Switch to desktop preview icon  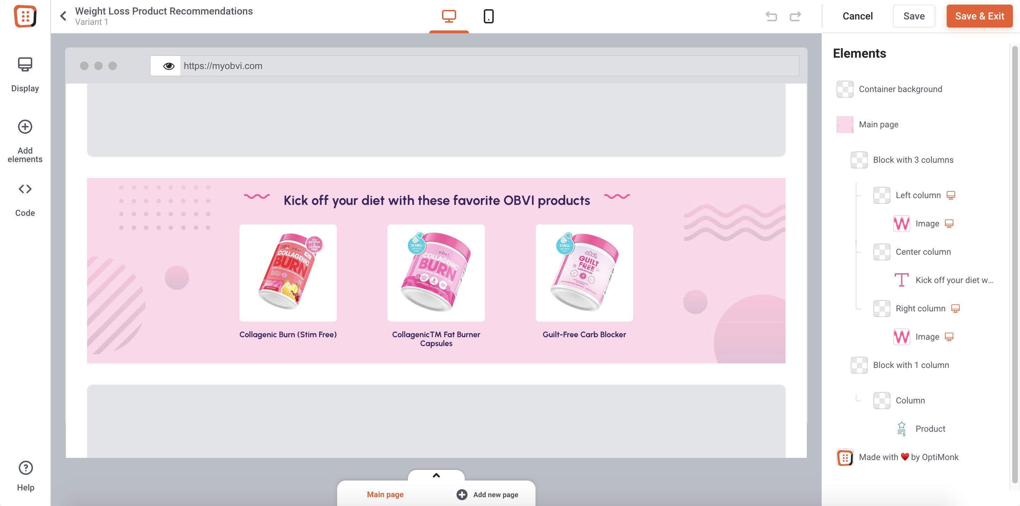point(449,16)
